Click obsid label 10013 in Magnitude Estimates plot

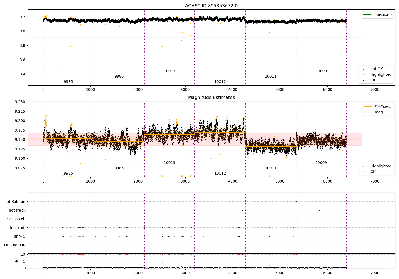click(x=169, y=163)
